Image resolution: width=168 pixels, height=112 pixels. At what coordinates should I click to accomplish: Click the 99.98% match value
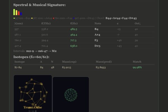pyautogui.click(x=137, y=67)
